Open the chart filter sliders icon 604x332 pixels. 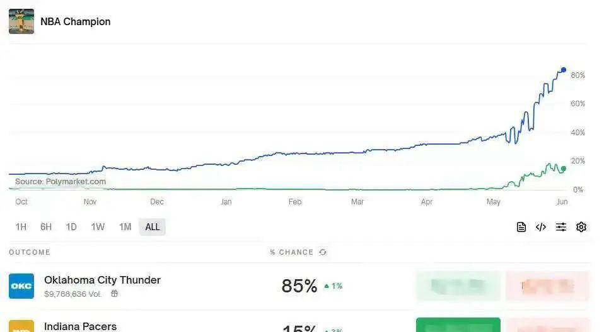tap(561, 227)
